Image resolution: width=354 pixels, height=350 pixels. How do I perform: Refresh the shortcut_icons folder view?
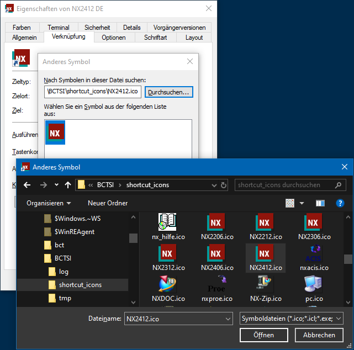click(x=224, y=185)
